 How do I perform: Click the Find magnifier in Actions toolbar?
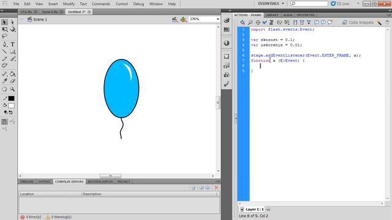[x=250, y=23]
